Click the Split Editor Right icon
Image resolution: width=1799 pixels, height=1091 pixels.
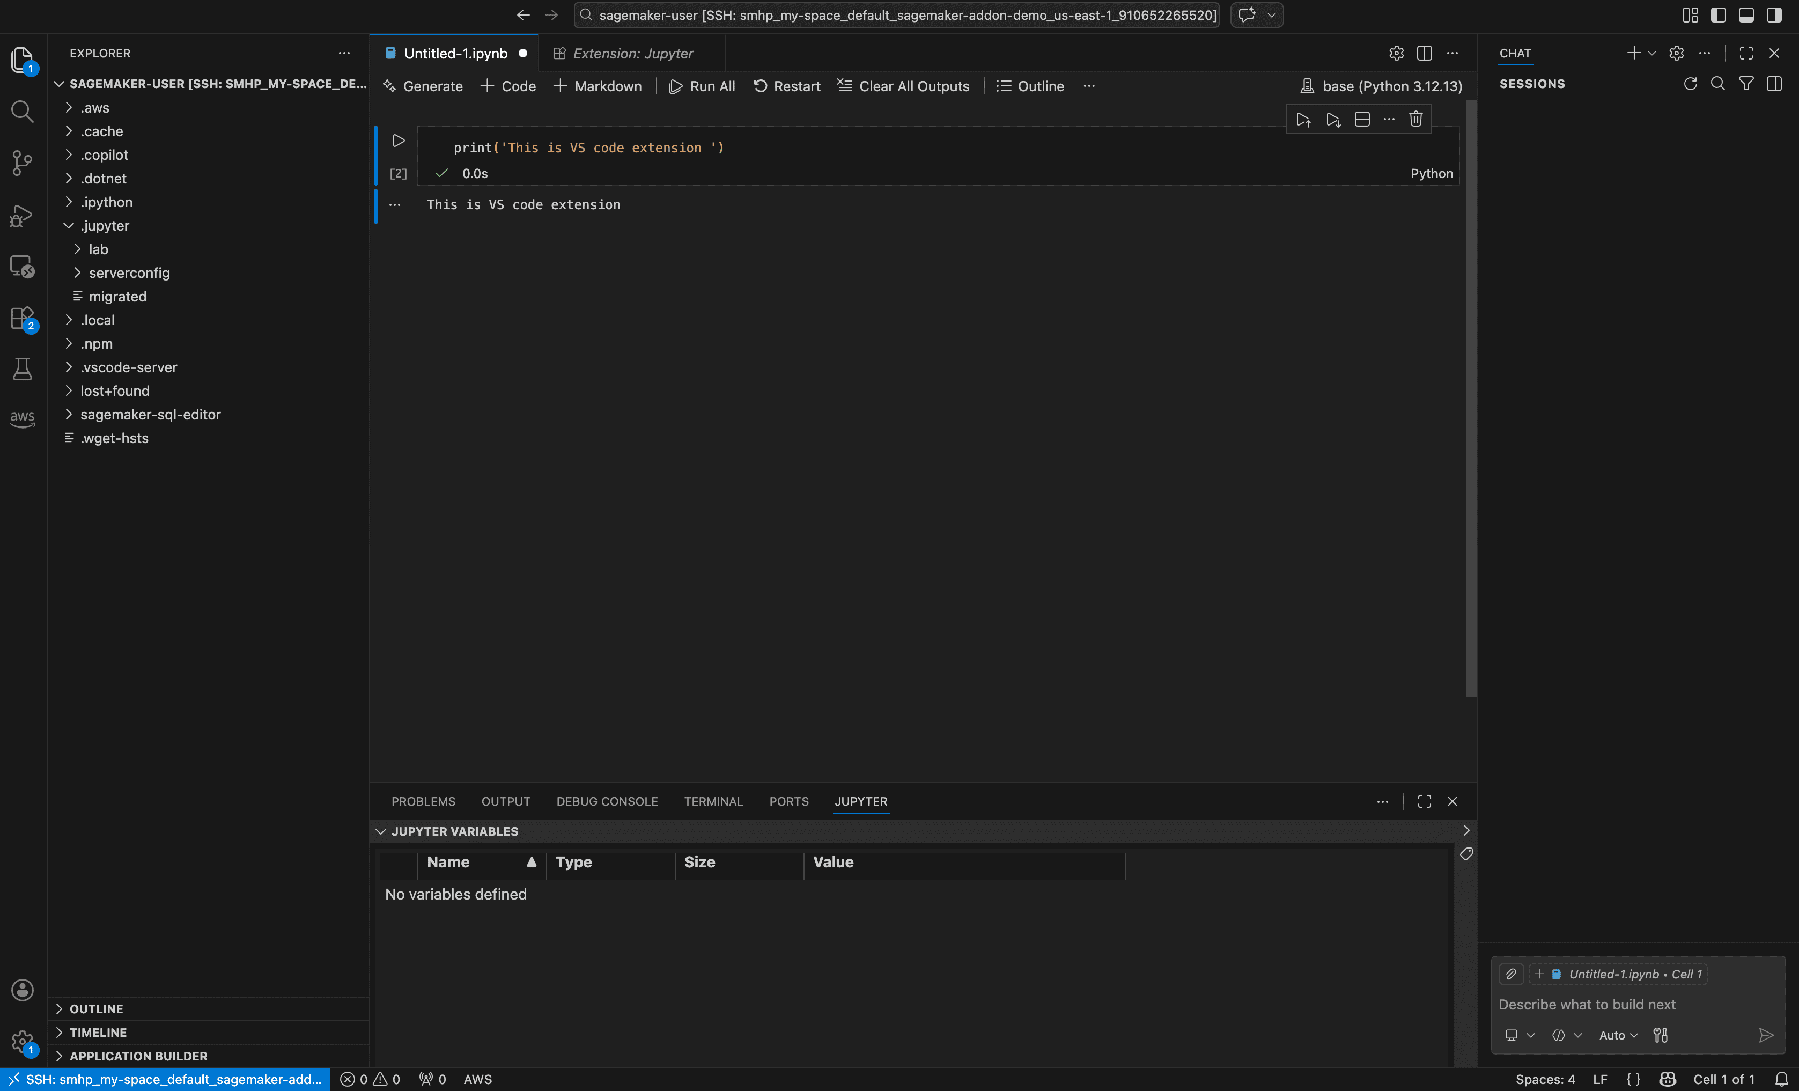pyautogui.click(x=1425, y=53)
